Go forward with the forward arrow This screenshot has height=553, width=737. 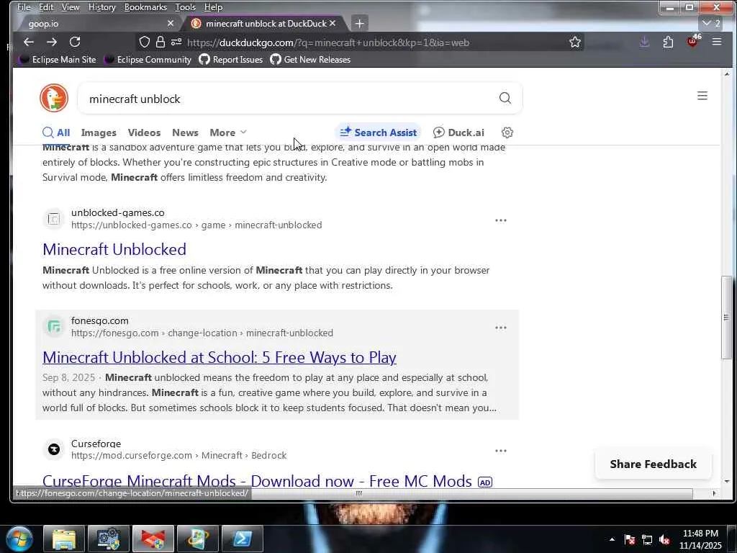(x=52, y=42)
